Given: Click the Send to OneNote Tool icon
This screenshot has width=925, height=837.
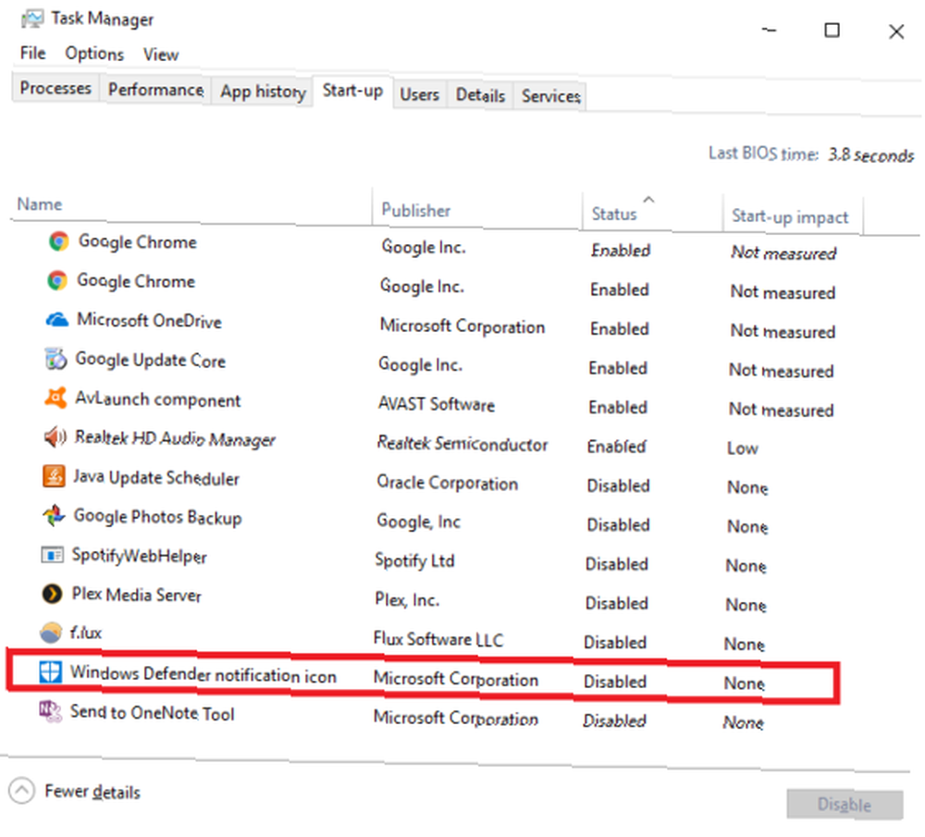Looking at the screenshot, I should [x=50, y=711].
